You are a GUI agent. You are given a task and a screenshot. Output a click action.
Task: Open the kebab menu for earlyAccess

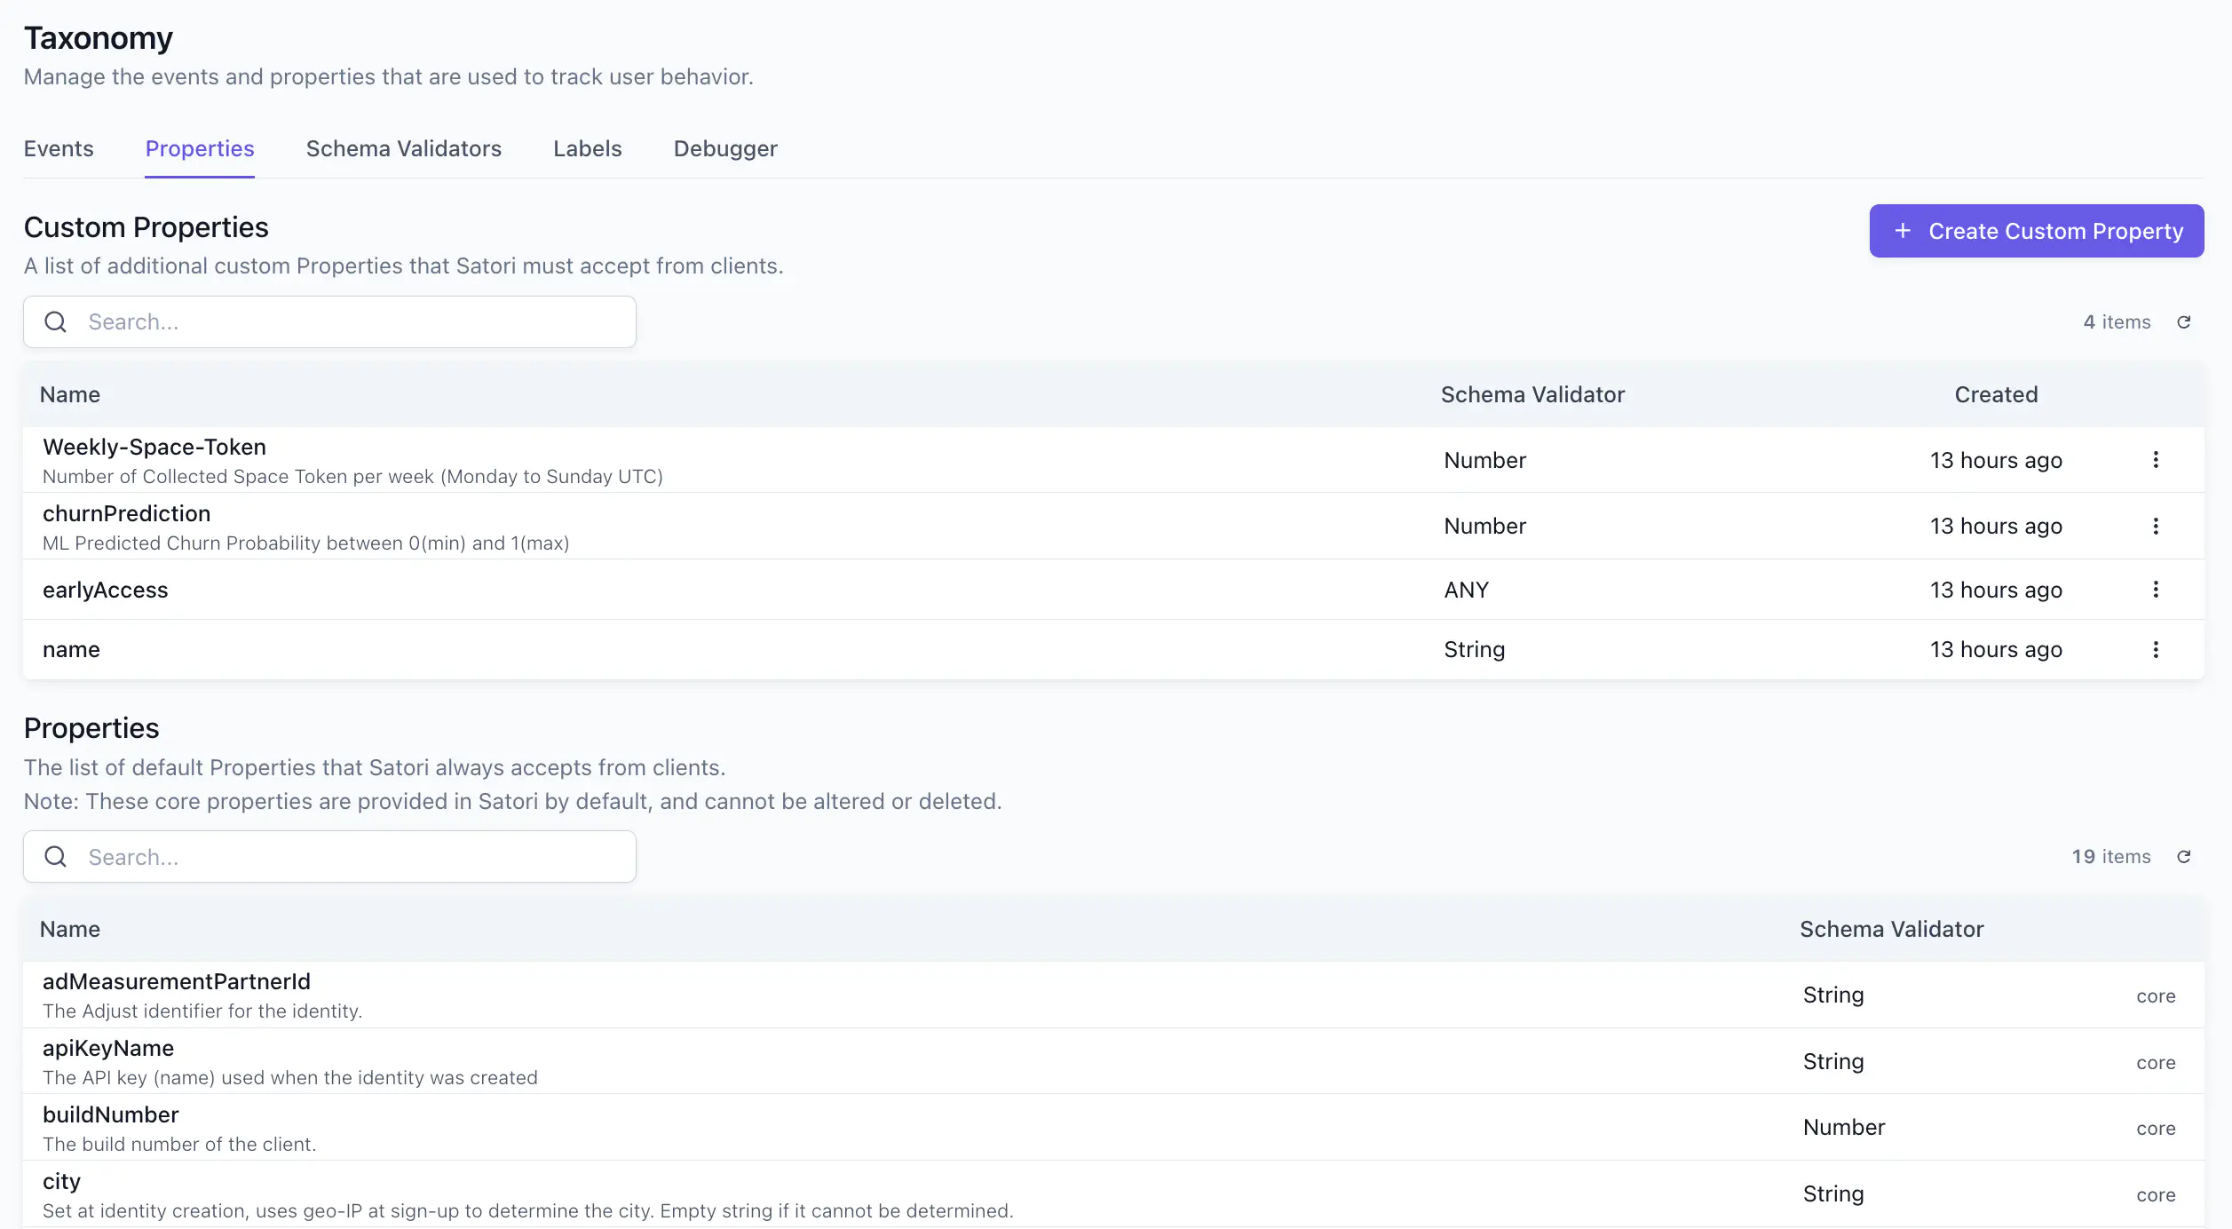[x=2157, y=589]
